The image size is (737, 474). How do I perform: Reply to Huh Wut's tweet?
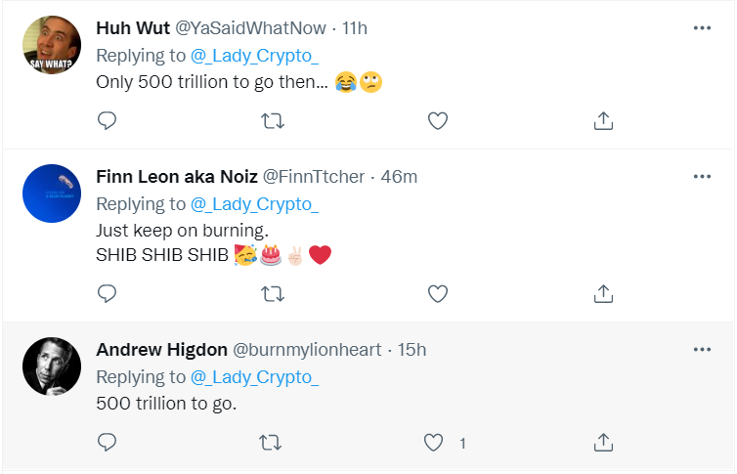[108, 120]
